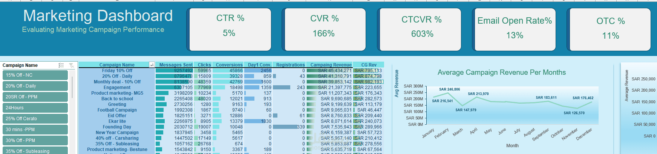Viewport: 657px width, 154px height.
Task: Click the Registrations column header
Action: point(290,65)
